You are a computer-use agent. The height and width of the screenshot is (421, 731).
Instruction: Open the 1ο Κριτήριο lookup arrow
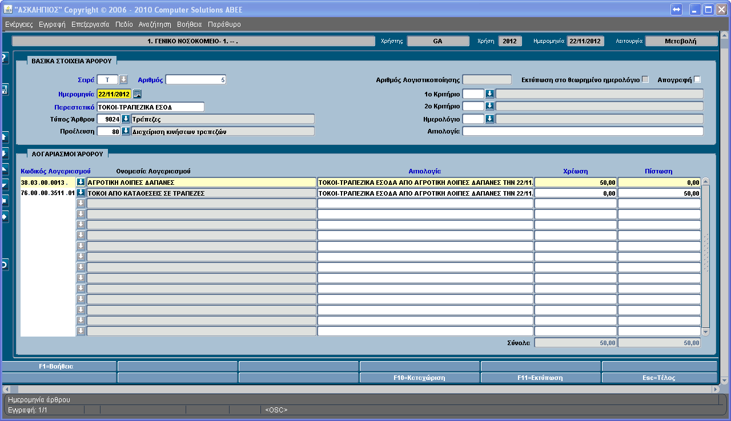tap(489, 94)
